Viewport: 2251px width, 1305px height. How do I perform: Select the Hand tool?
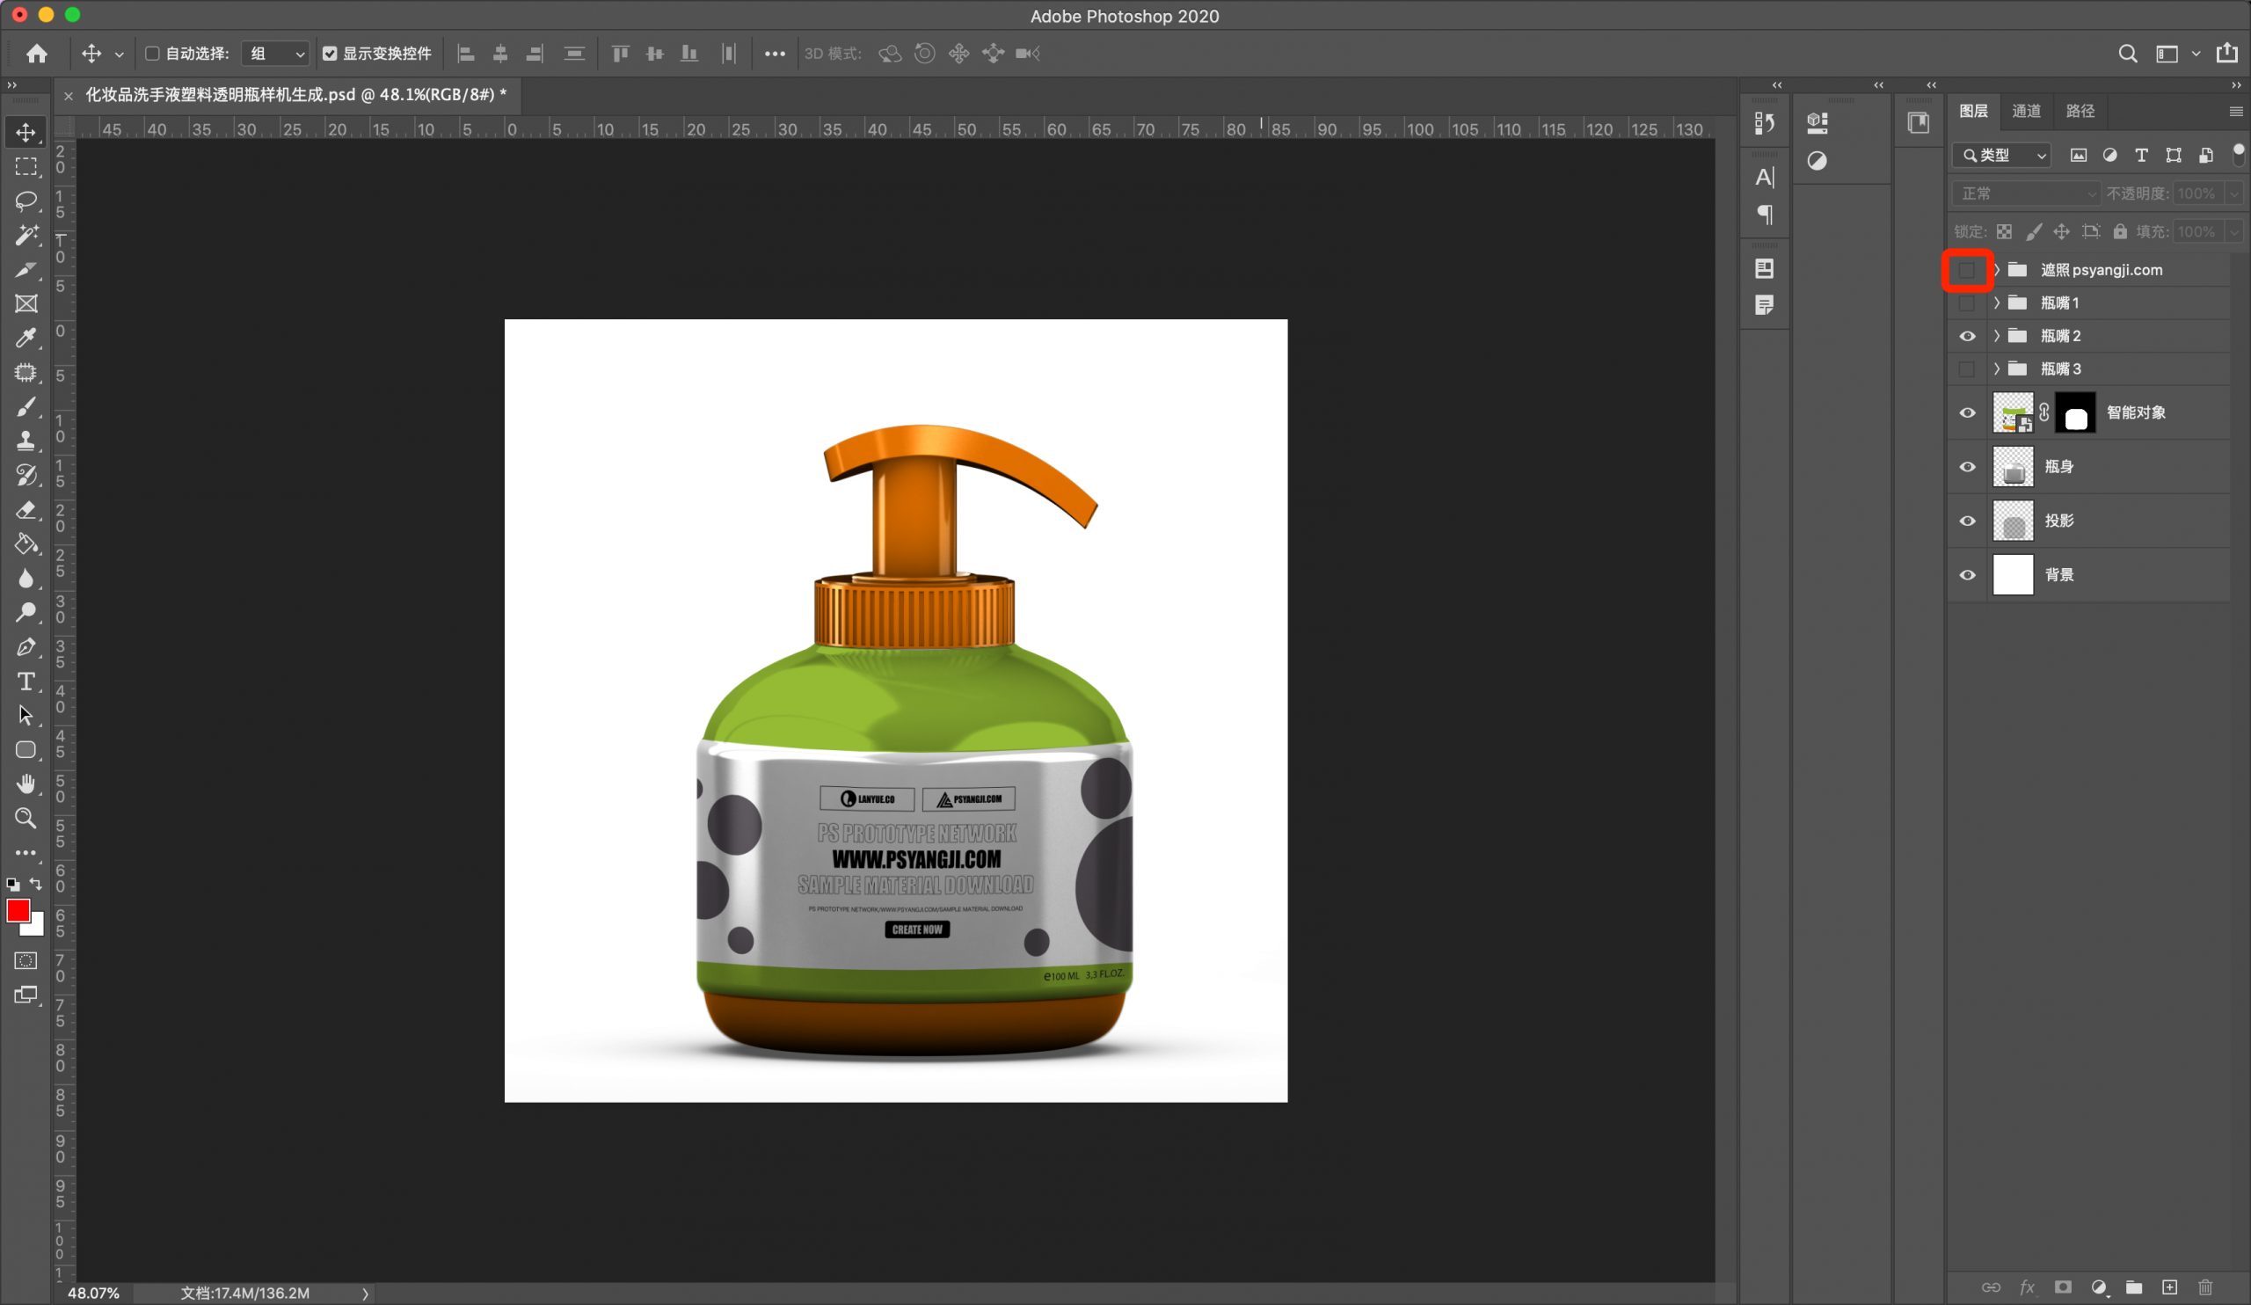tap(25, 784)
